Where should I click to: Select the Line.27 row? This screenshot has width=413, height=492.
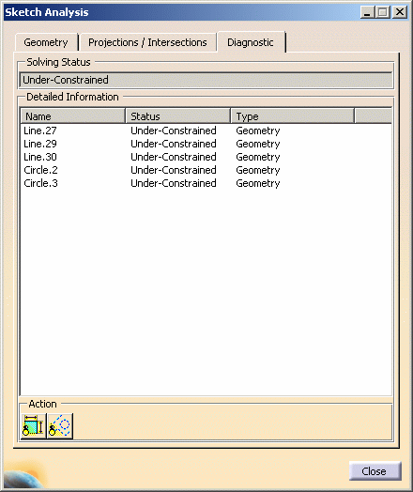[206, 131]
